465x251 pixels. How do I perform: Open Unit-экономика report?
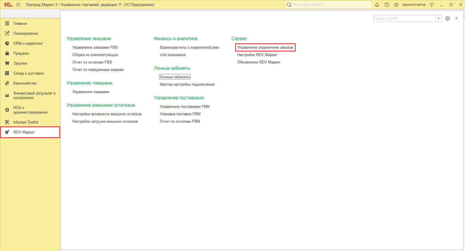tap(173, 55)
